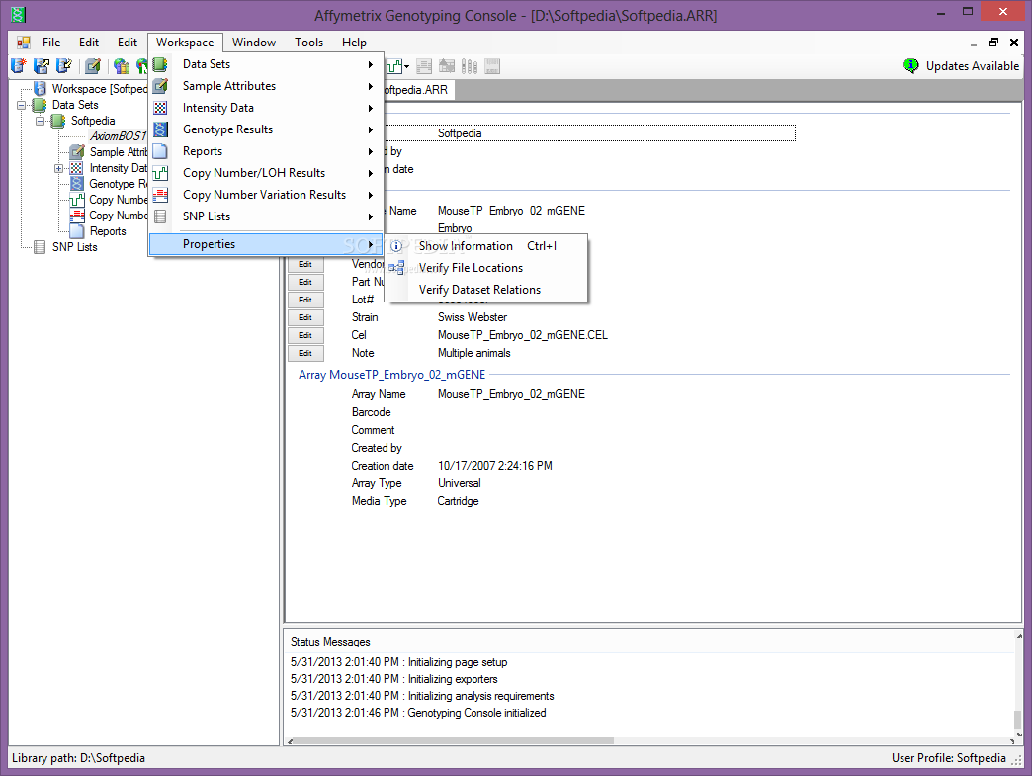Choose Verify Dataset Relations
Image resolution: width=1032 pixels, height=776 pixels.
point(485,290)
